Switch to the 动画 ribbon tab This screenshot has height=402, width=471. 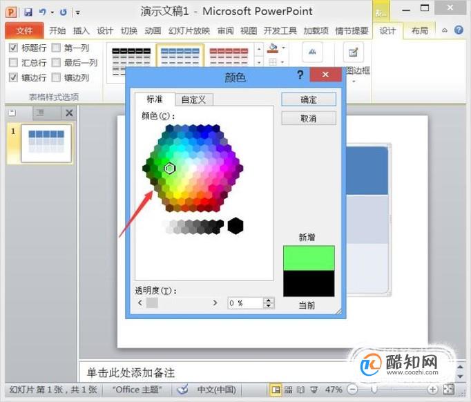(x=153, y=30)
